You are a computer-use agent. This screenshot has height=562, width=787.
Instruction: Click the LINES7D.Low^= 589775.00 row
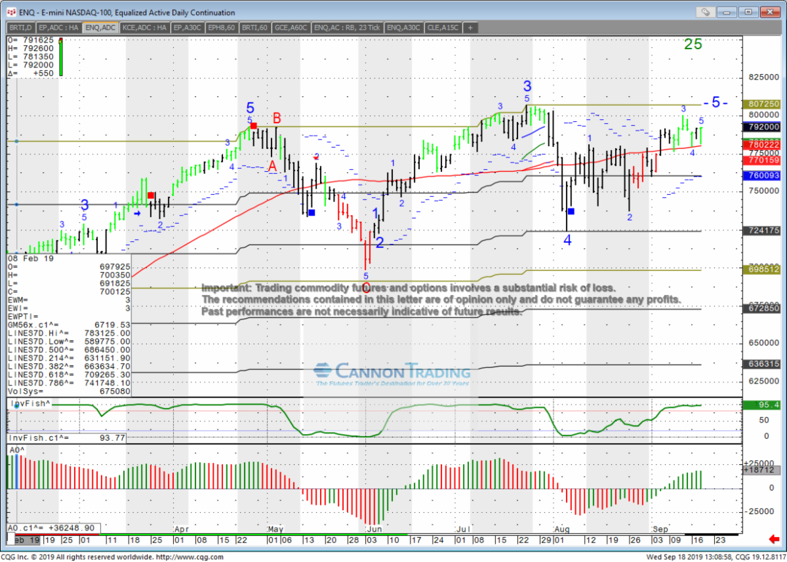click(69, 341)
